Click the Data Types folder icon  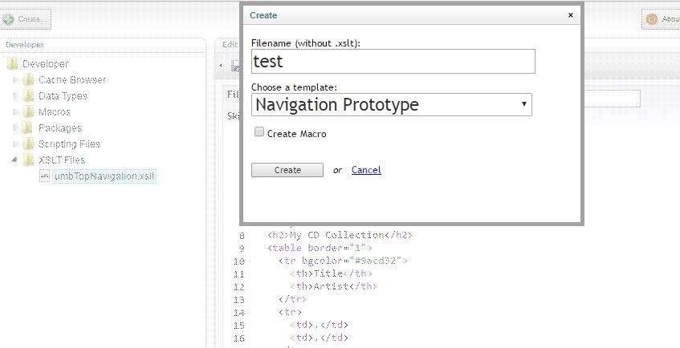29,96
